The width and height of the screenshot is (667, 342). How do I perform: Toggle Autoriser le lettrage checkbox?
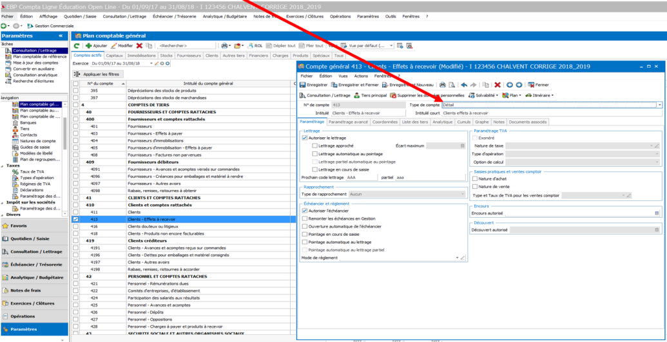(x=304, y=138)
